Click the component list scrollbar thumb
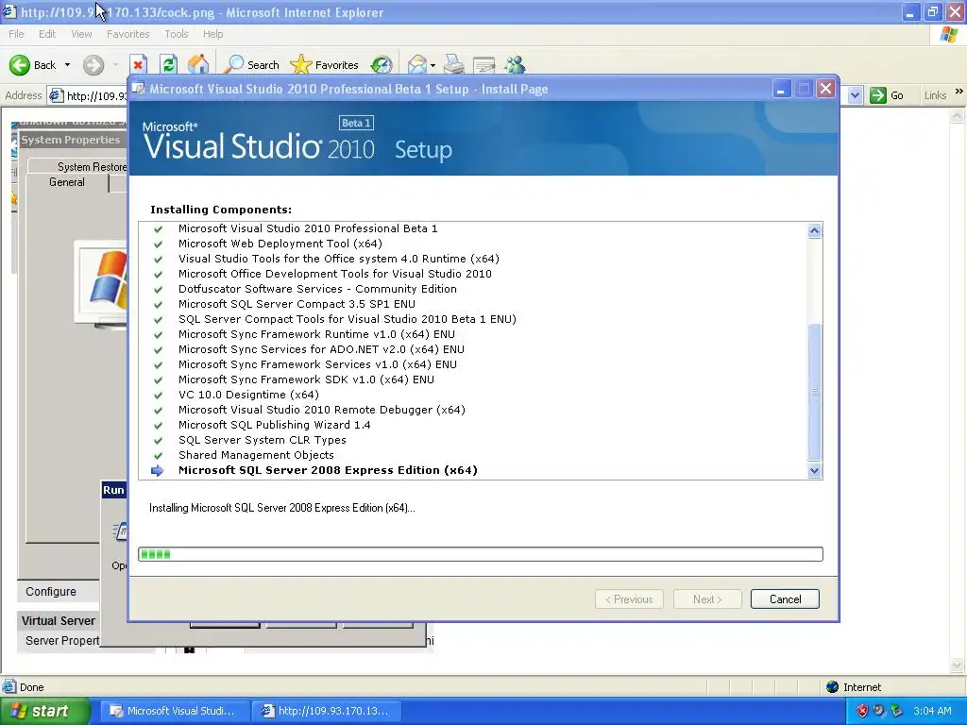The image size is (967, 725). [814, 392]
